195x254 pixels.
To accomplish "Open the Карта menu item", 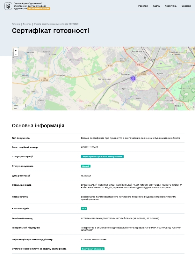I will coord(156,6).
